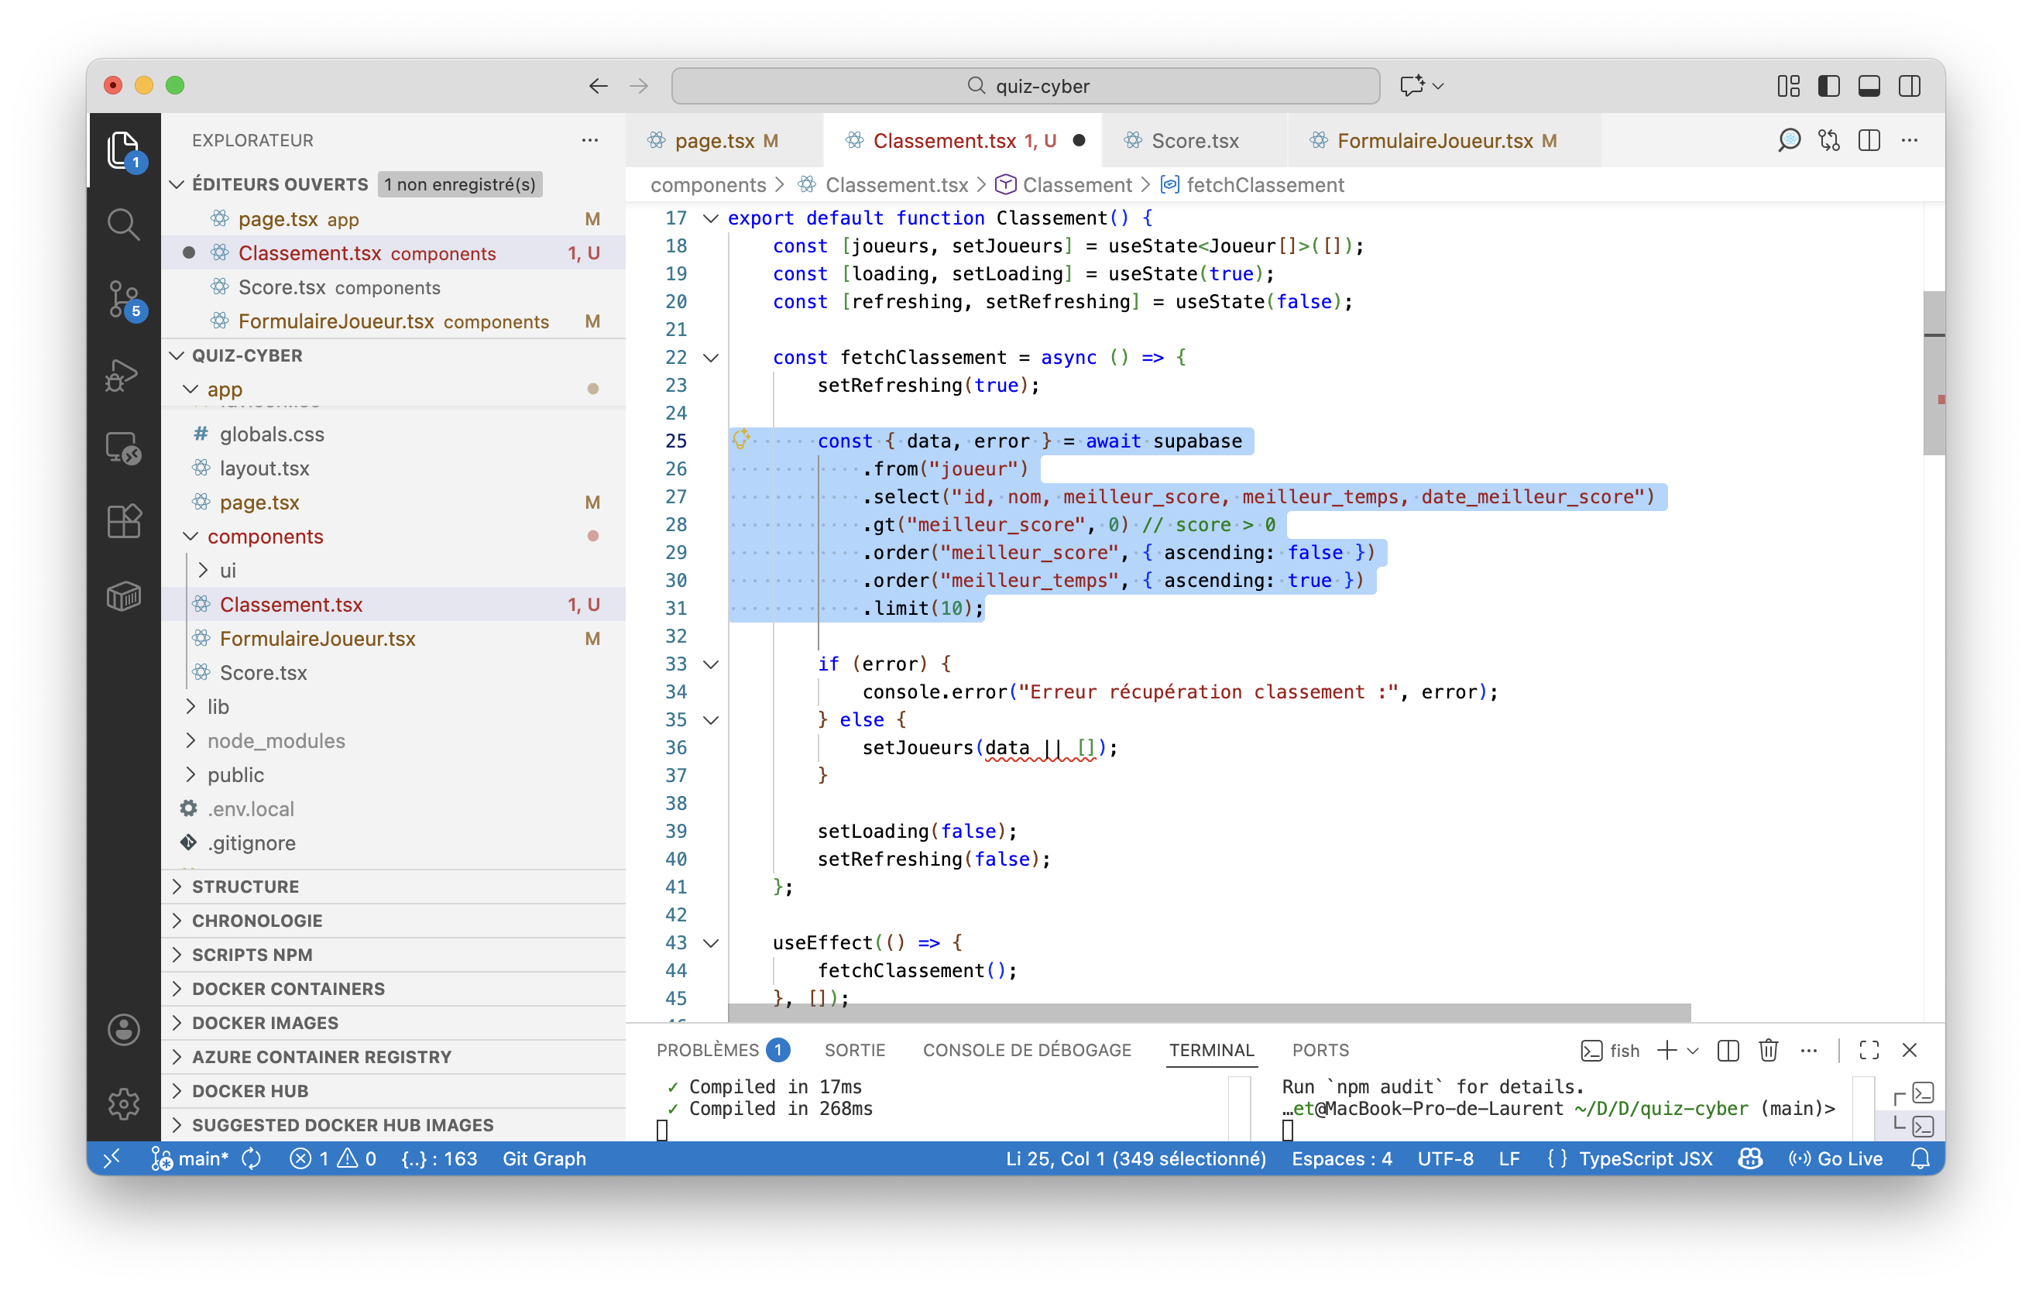Screen dimensions: 2032x1290
Task: Switch to the Score.tsx editor tab
Action: coord(1194,141)
